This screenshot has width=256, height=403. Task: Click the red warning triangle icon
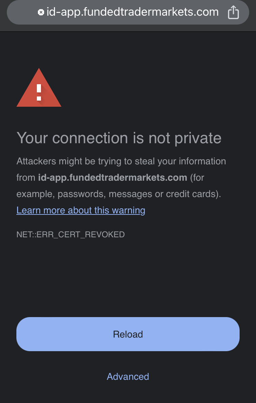click(x=39, y=88)
